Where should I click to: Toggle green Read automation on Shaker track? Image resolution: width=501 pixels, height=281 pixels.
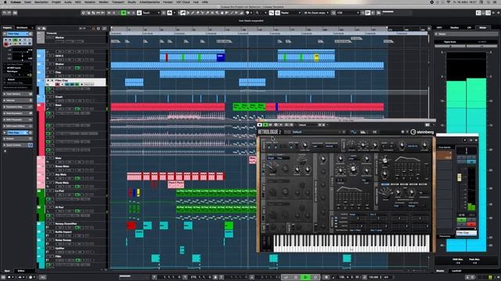pos(77,68)
